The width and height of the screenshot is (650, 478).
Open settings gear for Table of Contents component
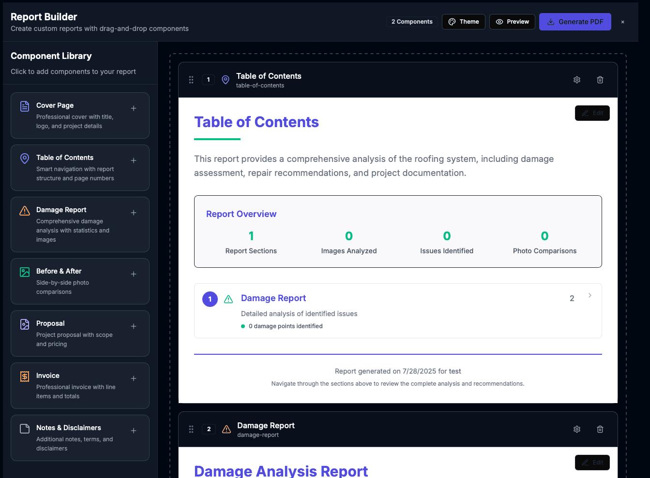coord(577,80)
